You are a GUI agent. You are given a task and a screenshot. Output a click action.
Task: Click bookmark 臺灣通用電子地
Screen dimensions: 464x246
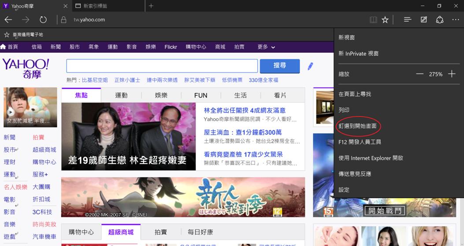(x=28, y=35)
